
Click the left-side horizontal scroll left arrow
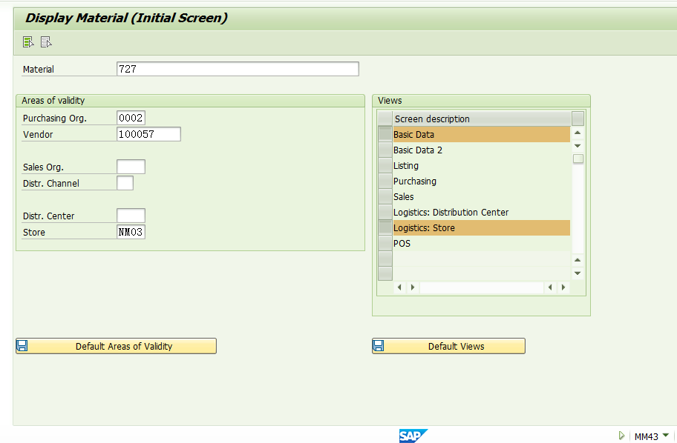(x=399, y=287)
